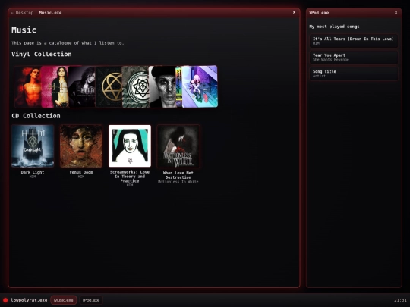This screenshot has height=307, width=410.
Task: Go back via the Desktop link
Action: 22,13
